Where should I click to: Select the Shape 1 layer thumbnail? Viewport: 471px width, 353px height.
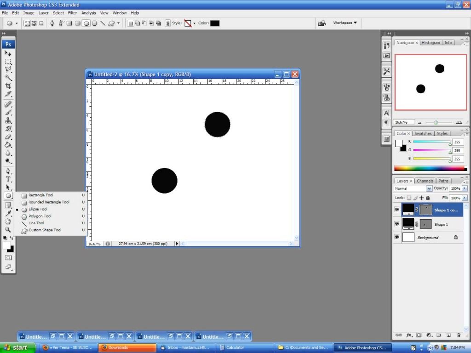click(x=408, y=224)
